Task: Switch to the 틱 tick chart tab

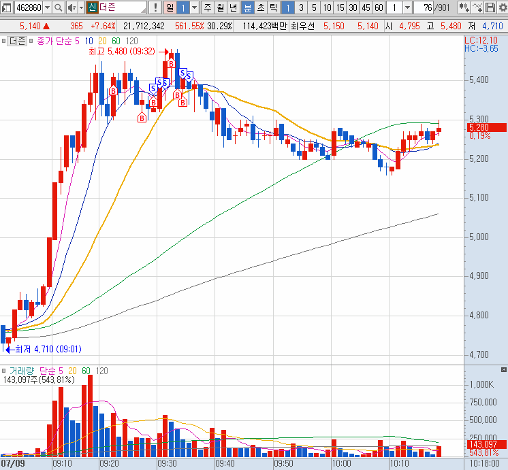Action: (x=272, y=8)
